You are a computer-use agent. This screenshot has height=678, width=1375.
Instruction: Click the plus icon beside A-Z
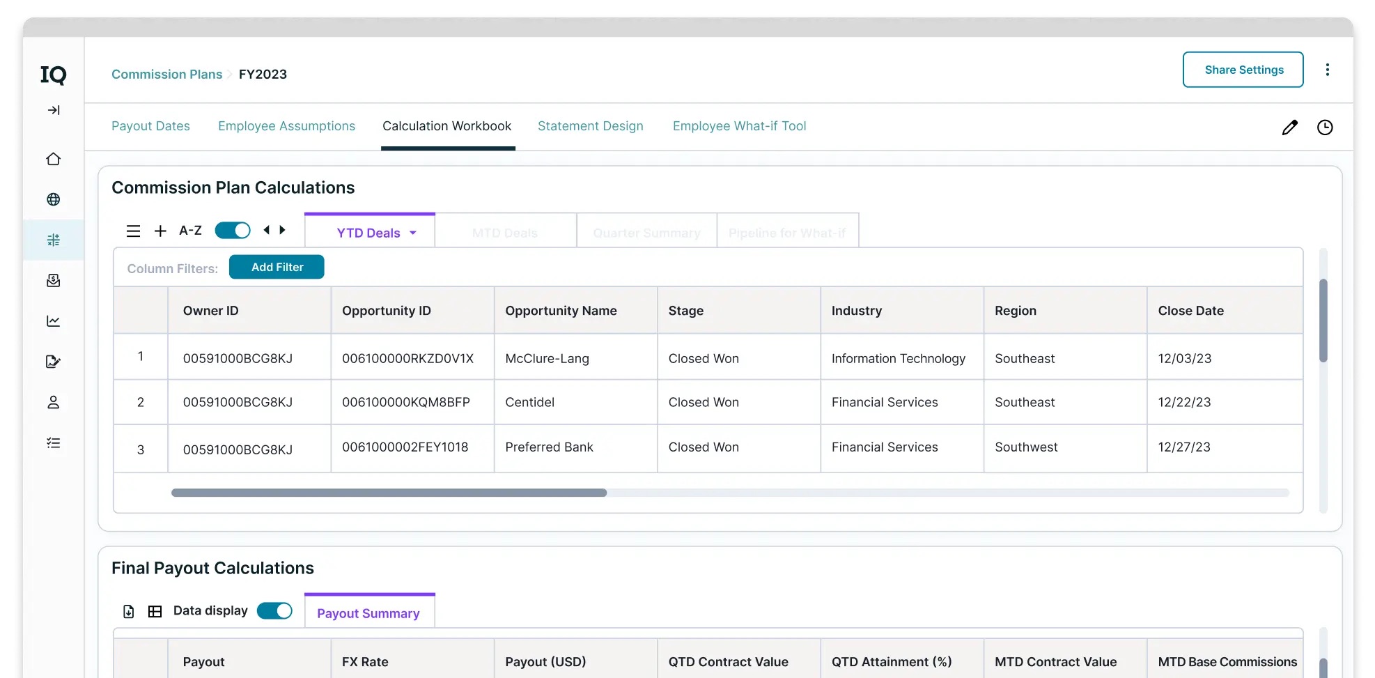pyautogui.click(x=160, y=231)
